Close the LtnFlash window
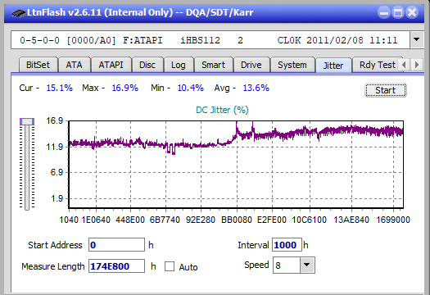The image size is (430, 295). 412,12
